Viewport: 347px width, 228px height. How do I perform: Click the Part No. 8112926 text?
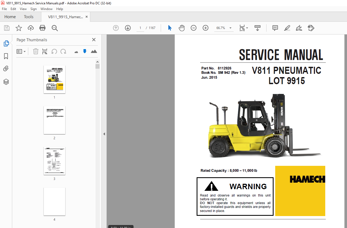[x=216, y=68]
